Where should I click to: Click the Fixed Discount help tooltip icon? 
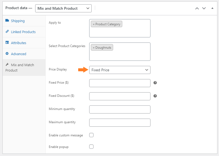(155, 96)
